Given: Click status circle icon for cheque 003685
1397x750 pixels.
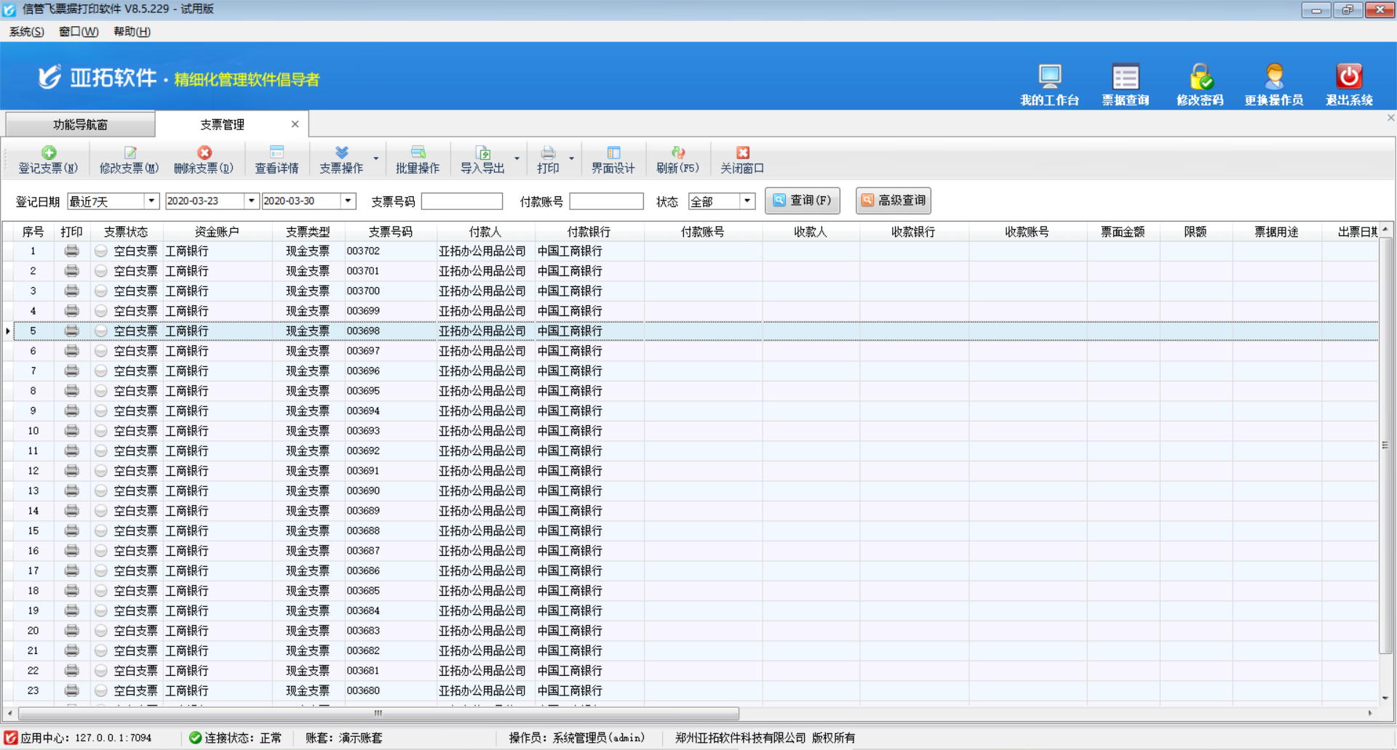Looking at the screenshot, I should click(101, 591).
